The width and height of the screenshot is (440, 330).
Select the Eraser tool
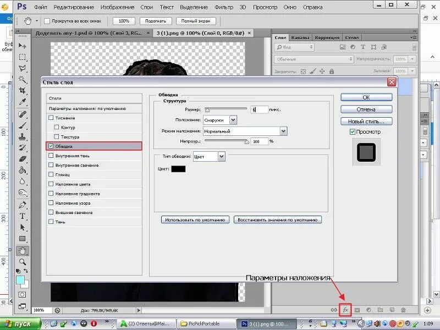click(22, 159)
